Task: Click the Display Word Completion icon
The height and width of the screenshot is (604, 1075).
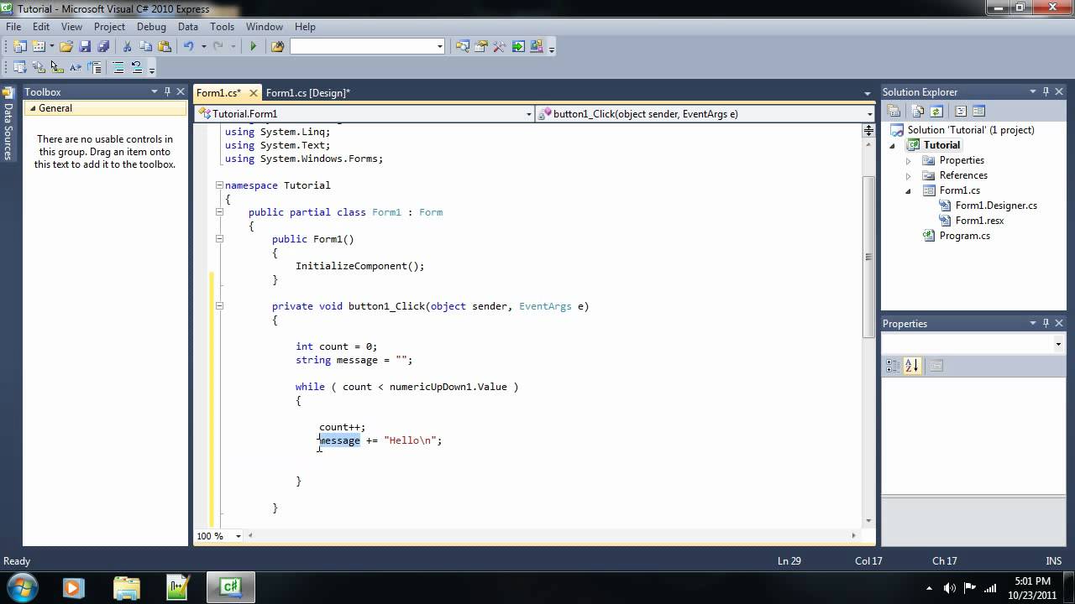Action: [x=76, y=67]
